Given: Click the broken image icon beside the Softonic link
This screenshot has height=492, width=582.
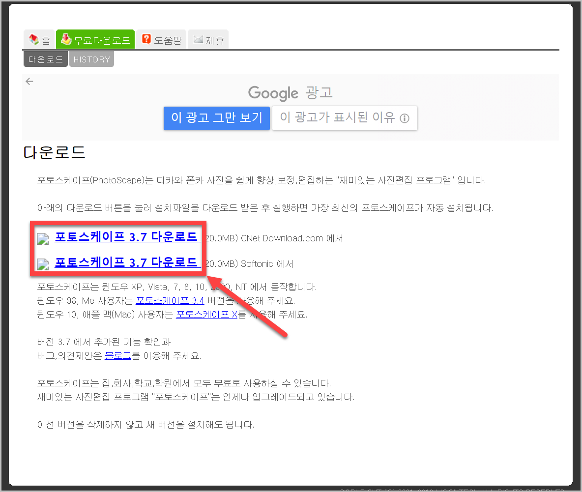Looking at the screenshot, I should [x=43, y=264].
